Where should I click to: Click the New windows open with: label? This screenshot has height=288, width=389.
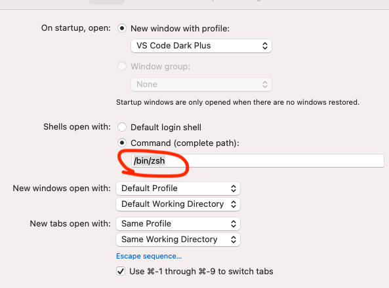(62, 189)
